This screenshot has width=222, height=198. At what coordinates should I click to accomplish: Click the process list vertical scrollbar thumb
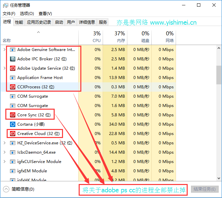tap(219, 75)
